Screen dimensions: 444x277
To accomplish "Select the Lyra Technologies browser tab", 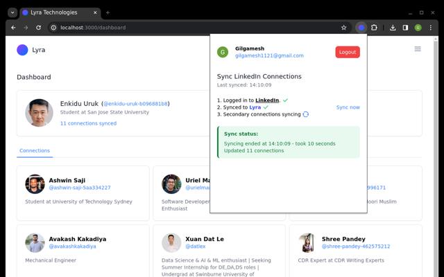I will pyautogui.click(x=60, y=12).
